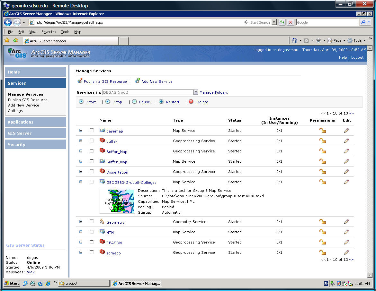Expand details for Dissertation service
The image size is (376, 291).
click(81, 172)
